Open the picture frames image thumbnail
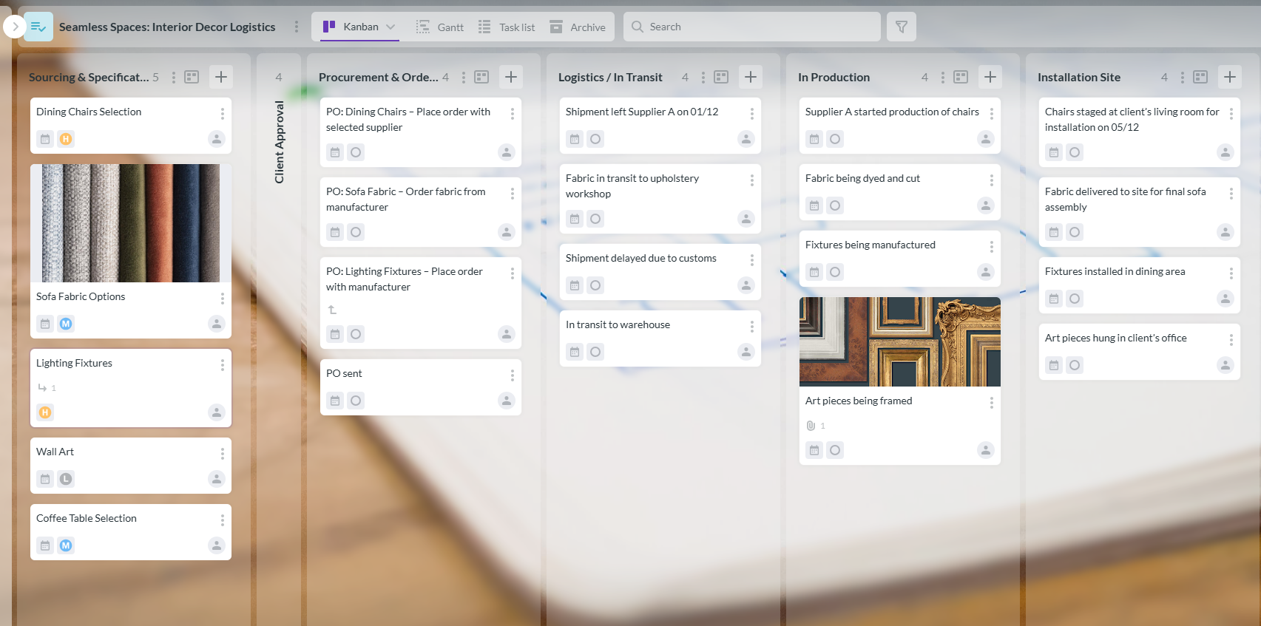This screenshot has width=1261, height=626. click(x=900, y=341)
